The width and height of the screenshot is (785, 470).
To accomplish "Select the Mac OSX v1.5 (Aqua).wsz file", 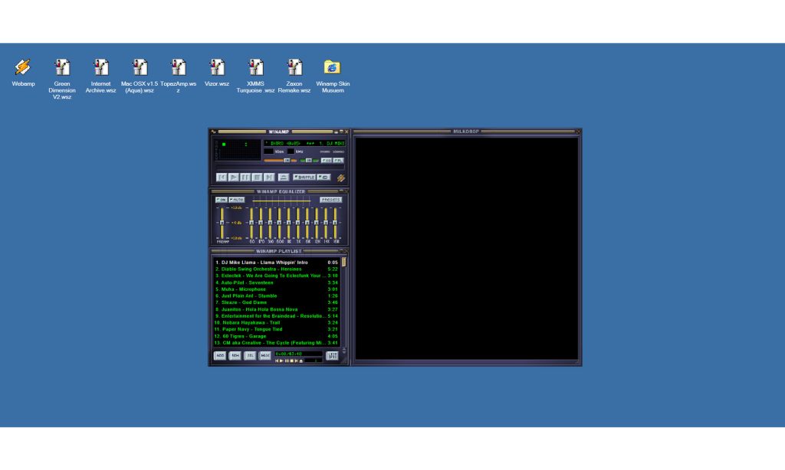I will 140,76.
